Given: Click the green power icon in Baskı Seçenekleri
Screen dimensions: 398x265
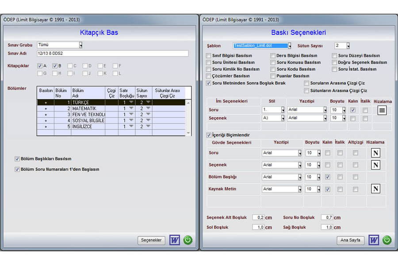Looking at the screenshot, I should pos(387,240).
